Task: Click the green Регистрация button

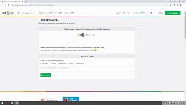Action: click(x=173, y=13)
